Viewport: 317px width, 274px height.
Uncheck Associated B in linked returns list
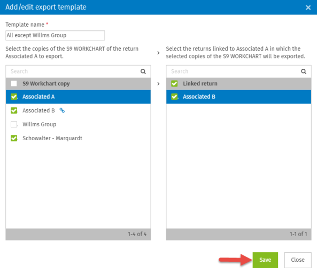coord(174,96)
